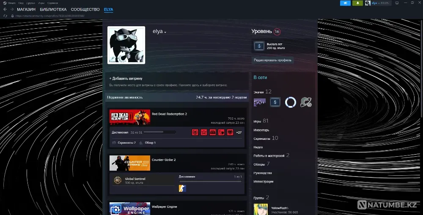
Task: Click the Counter-Strike achievement icon
Action: (x=182, y=188)
